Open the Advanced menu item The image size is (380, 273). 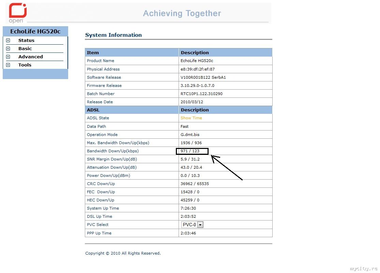31,57
